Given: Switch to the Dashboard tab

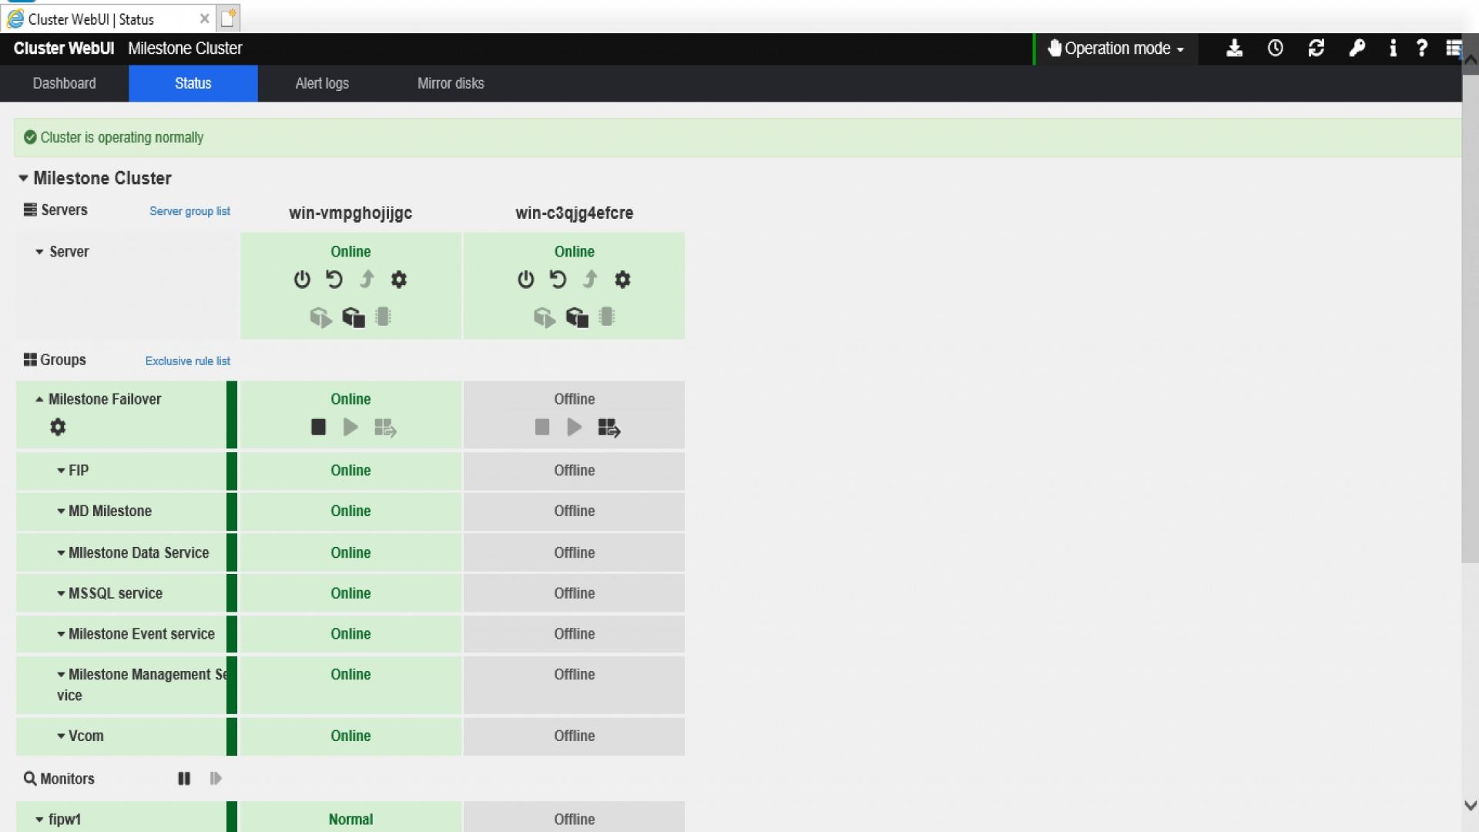Looking at the screenshot, I should (65, 83).
